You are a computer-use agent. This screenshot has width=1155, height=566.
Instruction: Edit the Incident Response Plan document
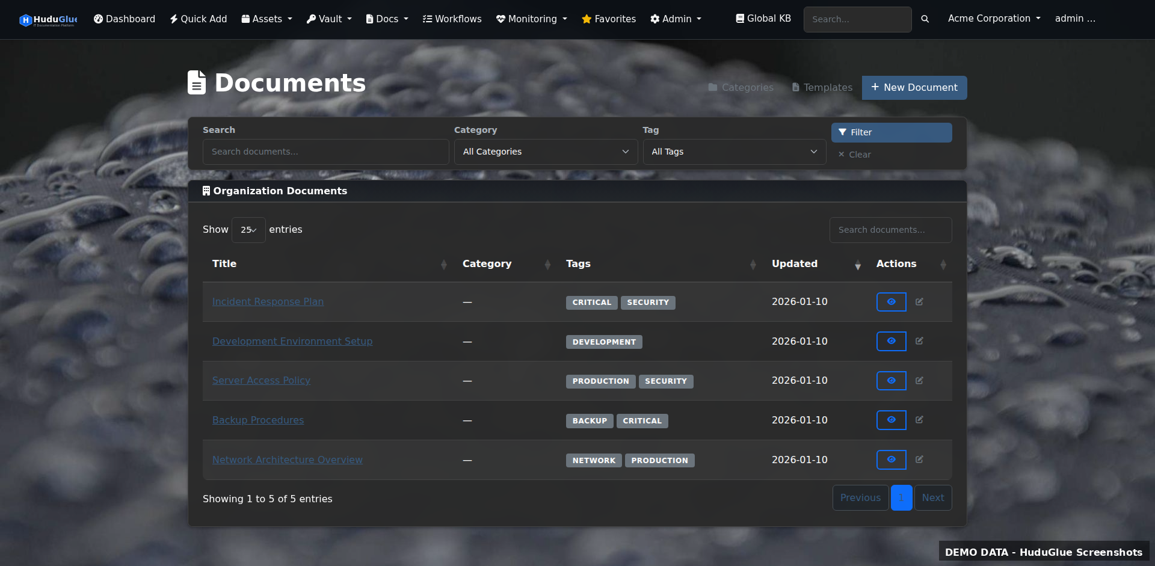click(x=919, y=302)
